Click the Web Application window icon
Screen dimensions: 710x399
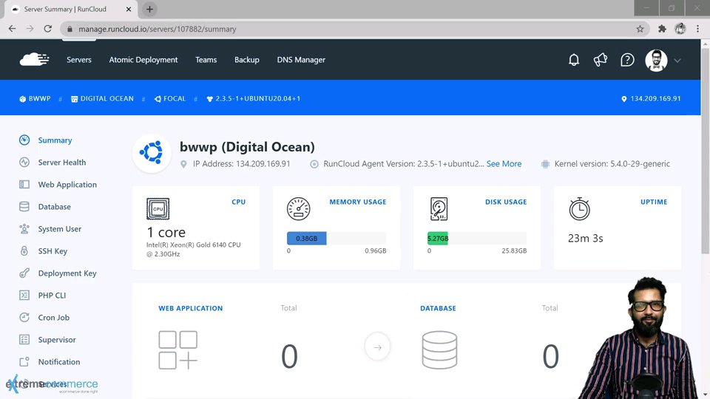coord(24,184)
